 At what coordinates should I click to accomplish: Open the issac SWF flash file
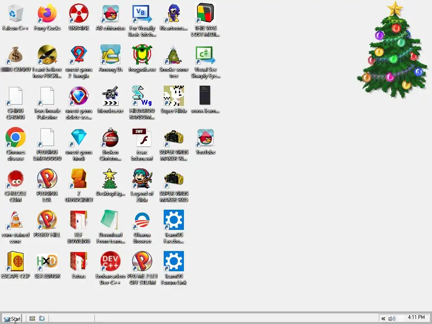(x=142, y=138)
